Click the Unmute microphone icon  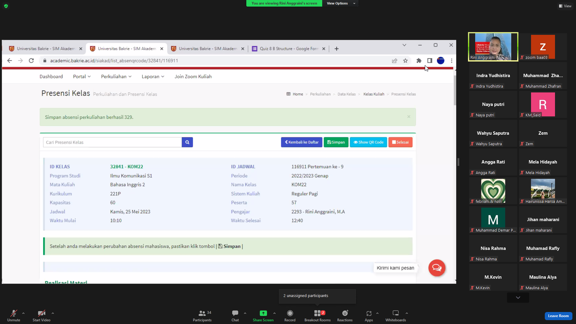pyautogui.click(x=13, y=313)
